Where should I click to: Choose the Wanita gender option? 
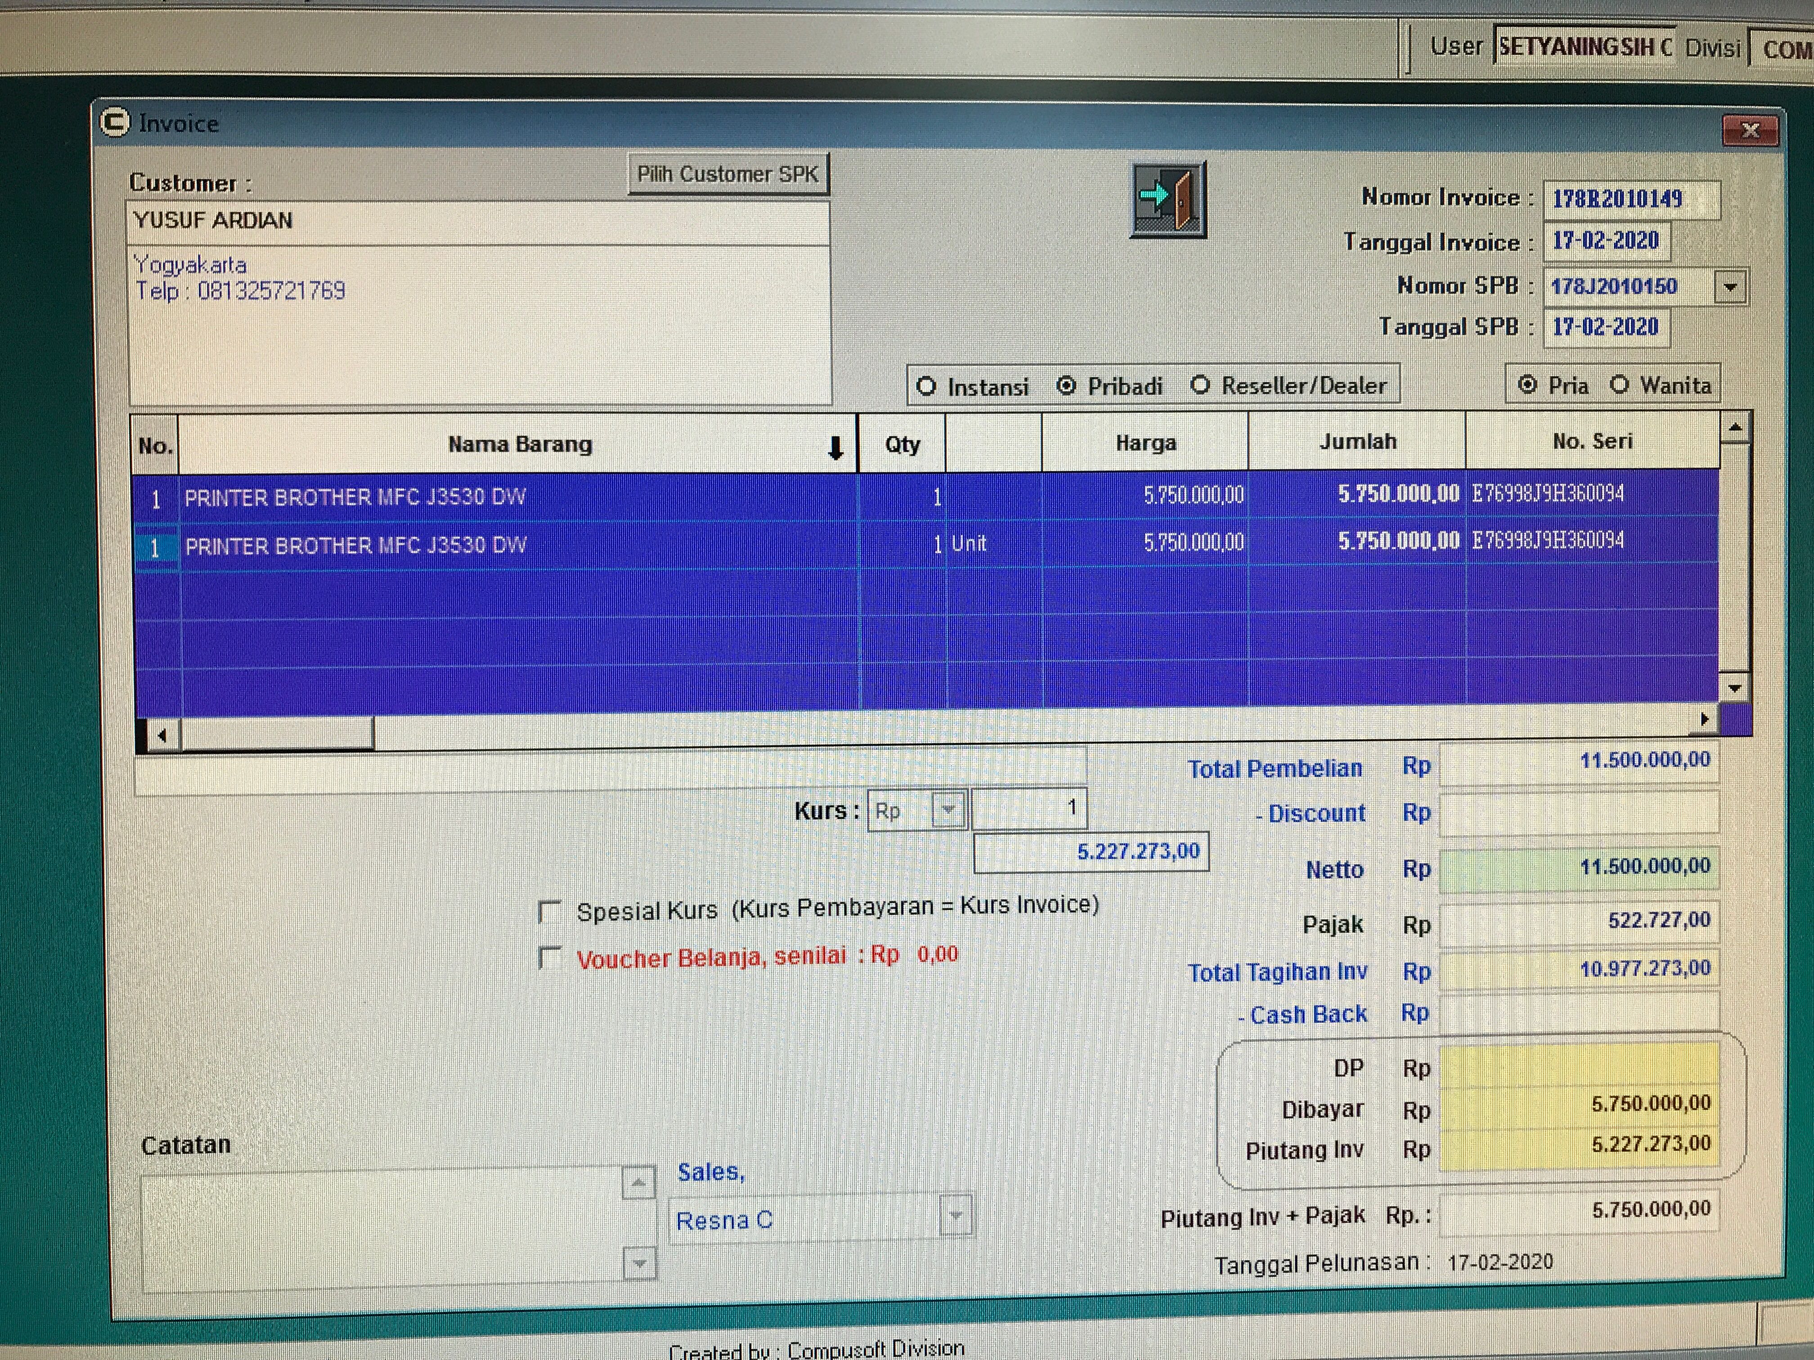point(1620,385)
